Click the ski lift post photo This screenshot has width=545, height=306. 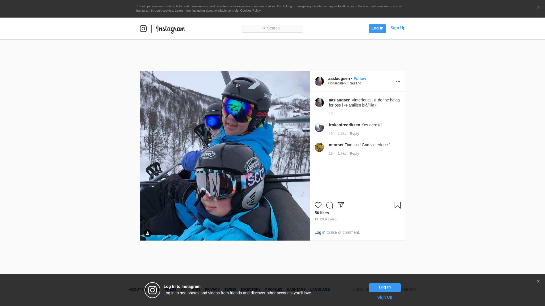pyautogui.click(x=225, y=156)
